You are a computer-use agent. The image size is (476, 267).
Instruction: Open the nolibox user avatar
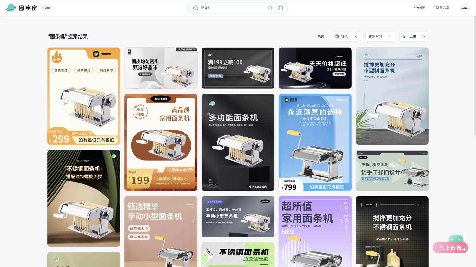(x=465, y=8)
